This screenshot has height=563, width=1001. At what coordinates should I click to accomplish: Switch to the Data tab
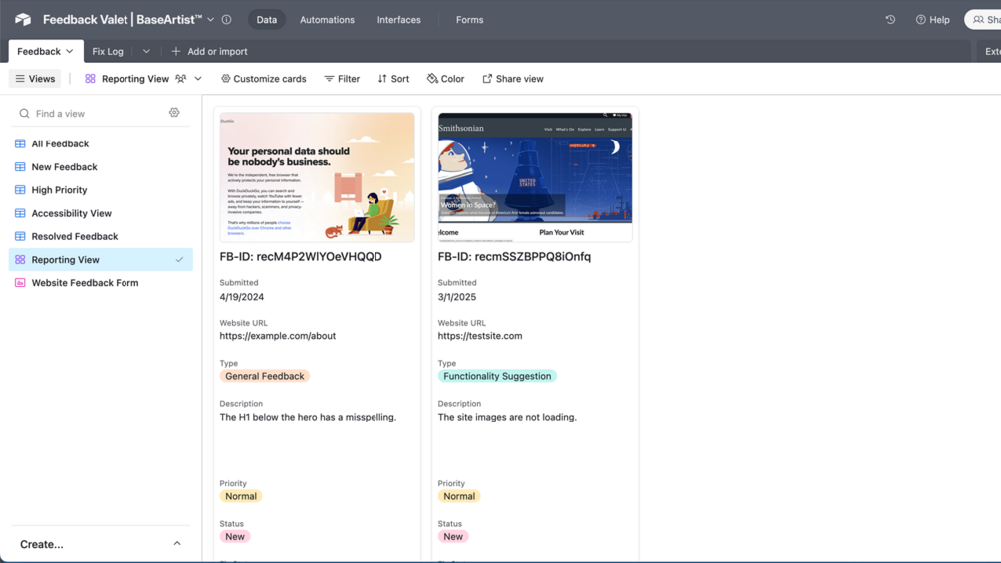pyautogui.click(x=267, y=20)
